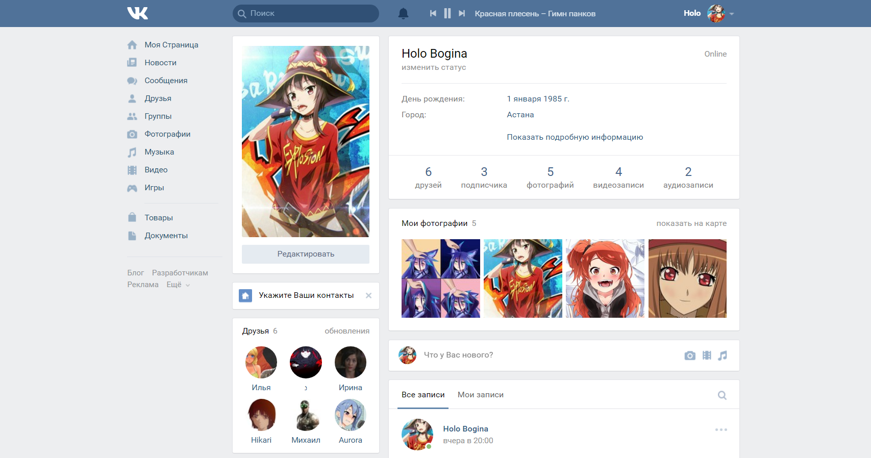This screenshot has width=871, height=458.
Task: Open the 4 видеозаписи counter
Action: point(618,177)
